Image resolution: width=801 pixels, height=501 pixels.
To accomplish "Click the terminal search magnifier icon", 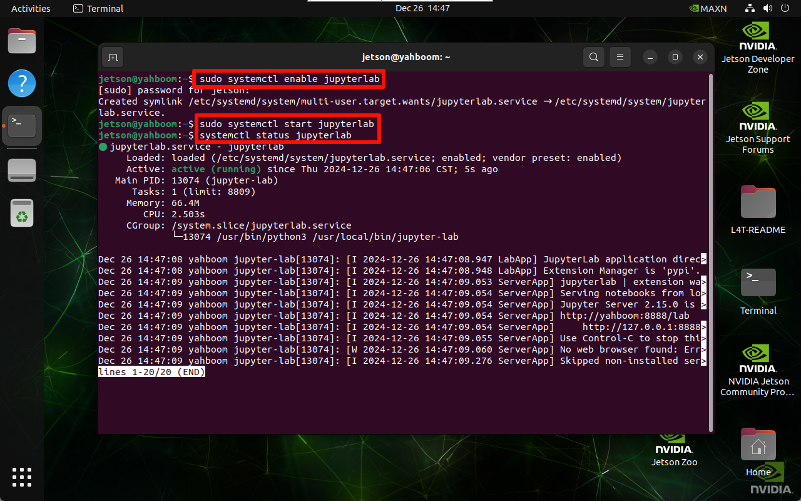I will [x=593, y=57].
